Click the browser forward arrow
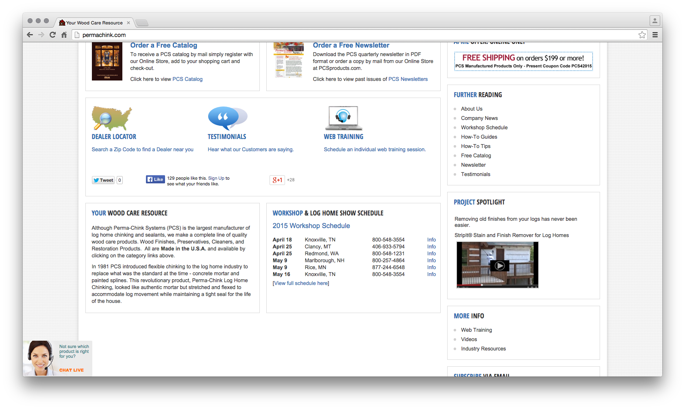Image resolution: width=685 pixels, height=409 pixels. pyautogui.click(x=41, y=35)
